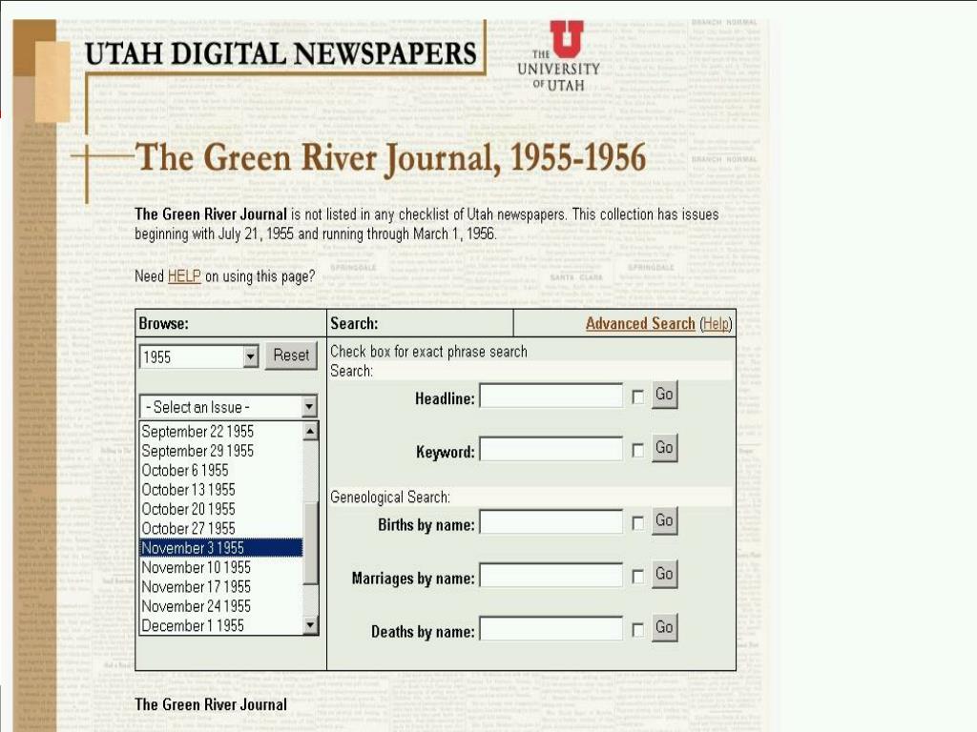Select December 1 1955 issue
The height and width of the screenshot is (732, 977).
(x=220, y=625)
